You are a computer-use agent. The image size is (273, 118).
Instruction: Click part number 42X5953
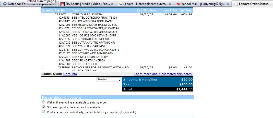coord(64,18)
